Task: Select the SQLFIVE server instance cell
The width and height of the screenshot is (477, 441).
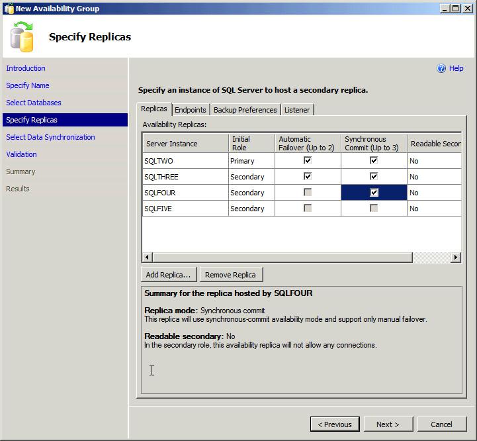Action: 185,209
